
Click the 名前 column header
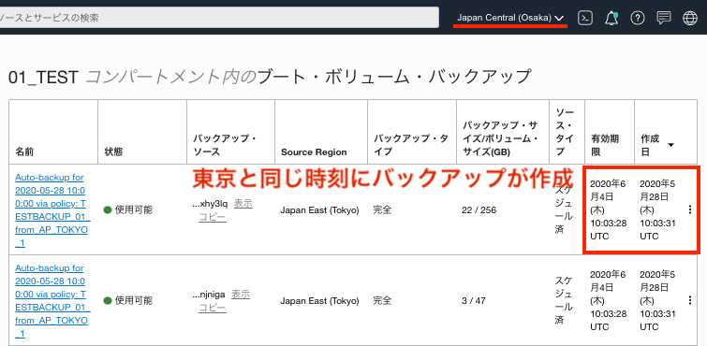click(24, 151)
